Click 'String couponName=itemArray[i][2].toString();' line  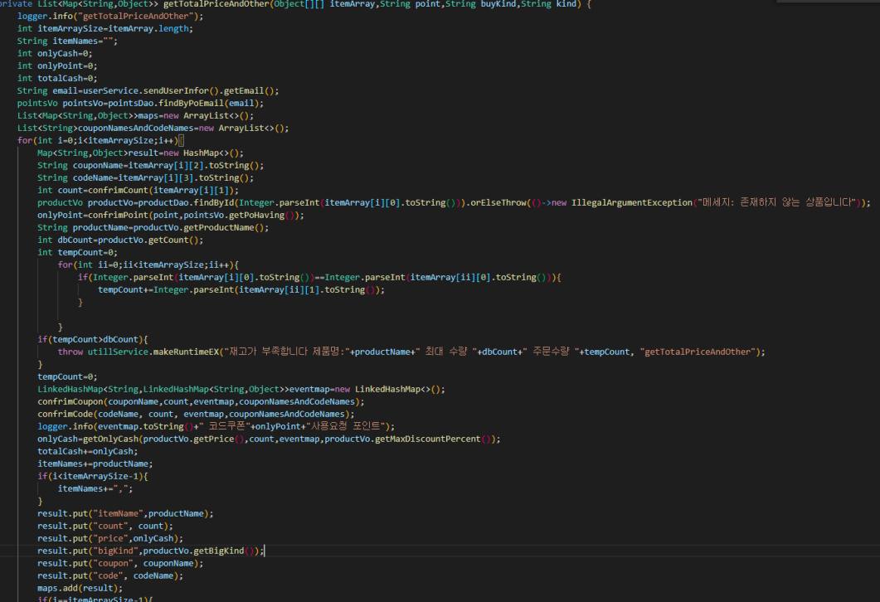[150, 166]
